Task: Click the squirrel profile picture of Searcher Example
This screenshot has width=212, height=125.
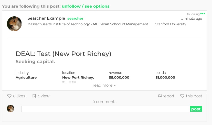Action: (x=14, y=24)
